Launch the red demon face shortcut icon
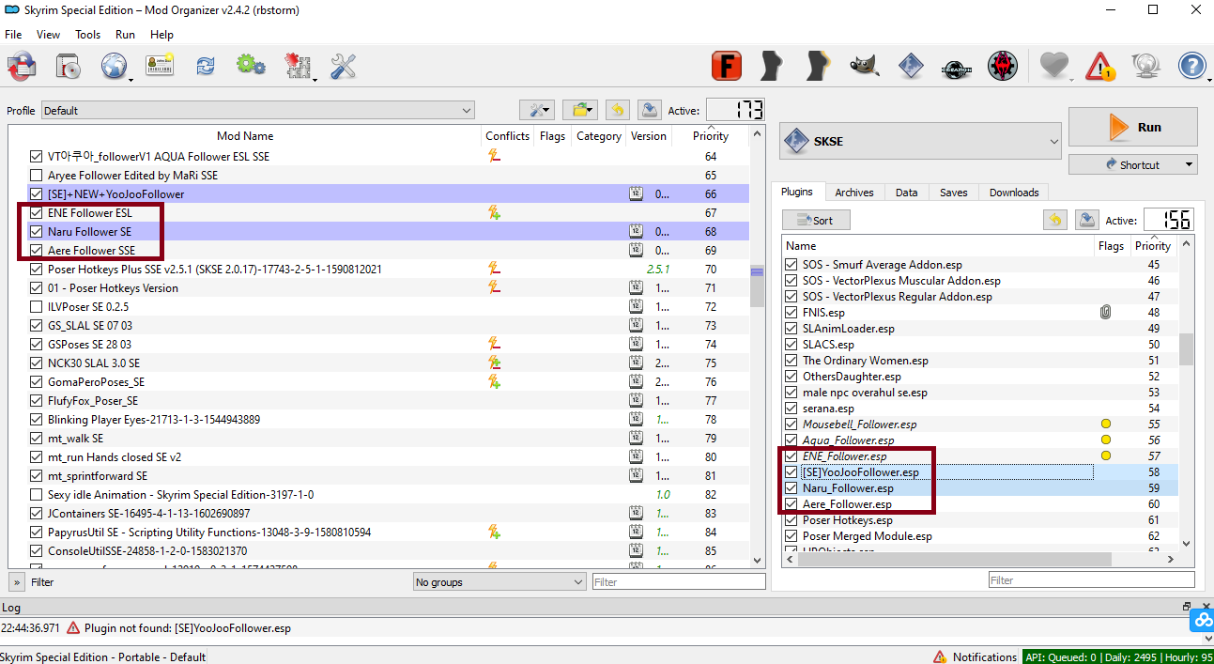Image resolution: width=1214 pixels, height=664 pixels. (x=1003, y=66)
